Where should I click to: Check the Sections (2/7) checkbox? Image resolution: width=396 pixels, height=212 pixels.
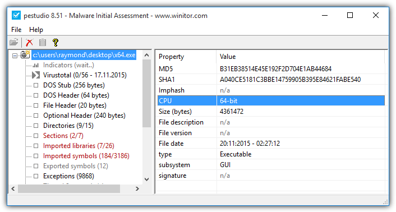(36, 136)
